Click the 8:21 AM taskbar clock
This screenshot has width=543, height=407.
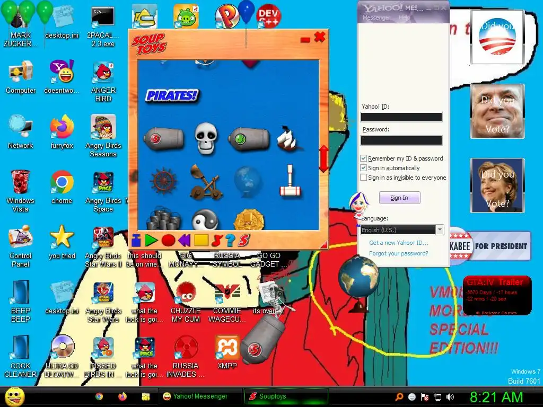pos(496,397)
